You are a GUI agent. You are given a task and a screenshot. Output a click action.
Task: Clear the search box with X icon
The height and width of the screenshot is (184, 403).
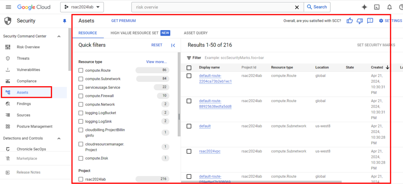(x=297, y=7)
